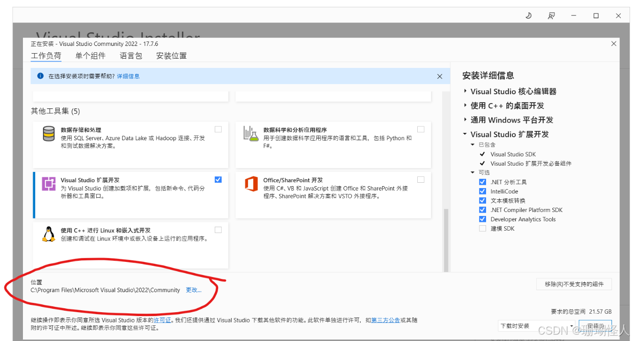Check the 数据科学和分析应用程序 workload checkbox
Screen dimensions: 632x341
point(421,129)
